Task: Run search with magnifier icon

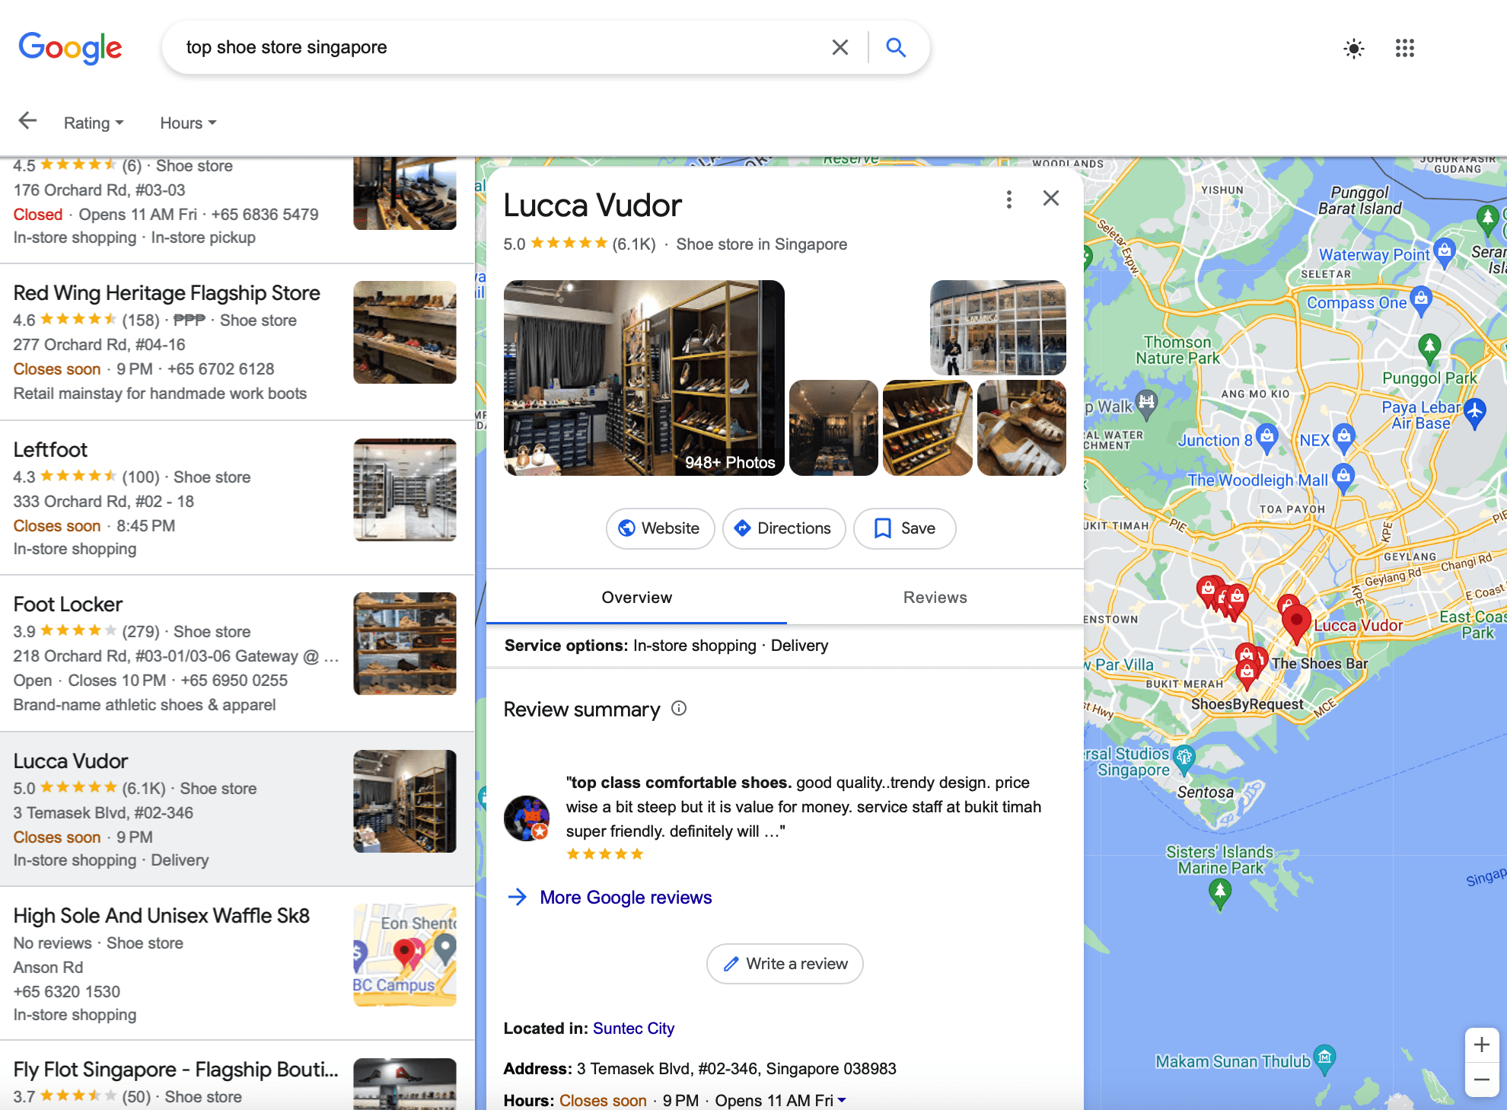Action: tap(896, 47)
